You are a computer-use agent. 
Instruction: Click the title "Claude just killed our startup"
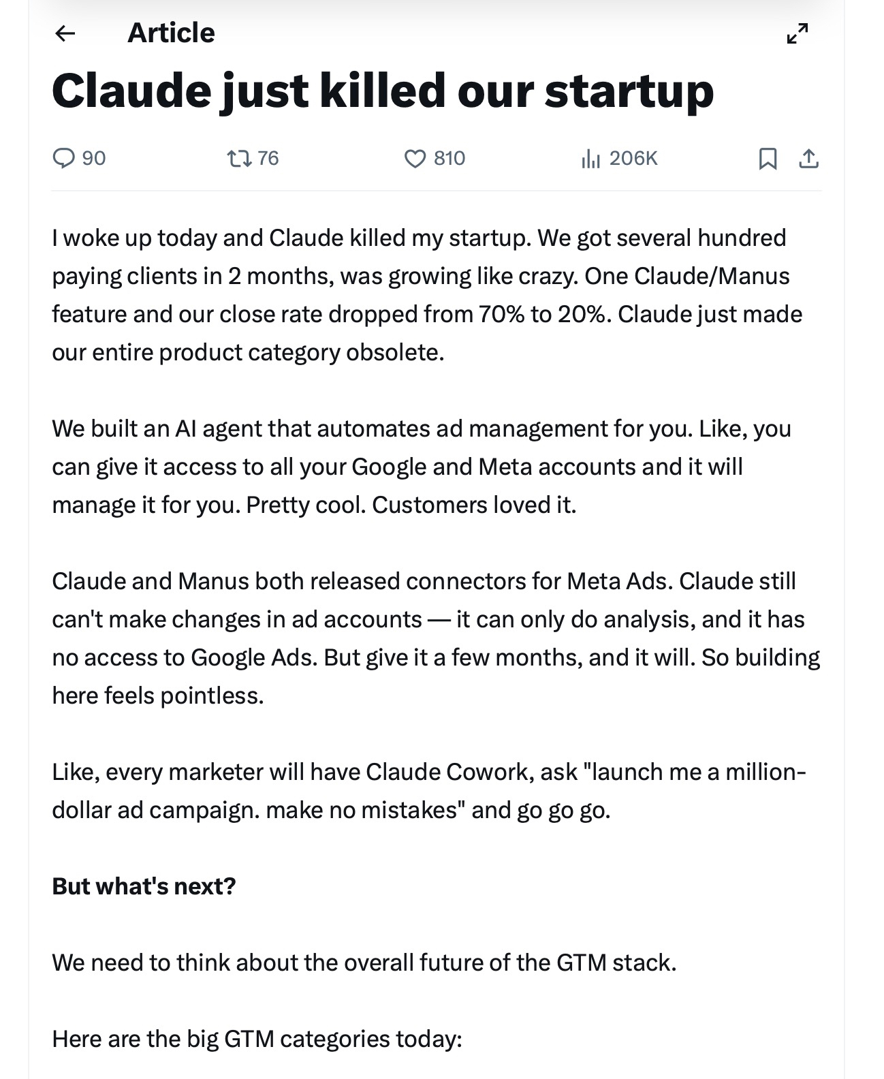coord(383,91)
